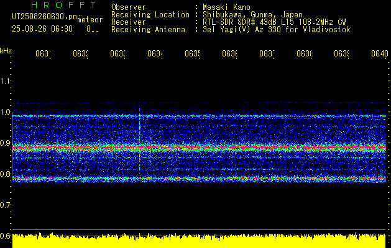The width and height of the screenshot is (391, 248).
Task: Click the Receiver label
Action: [129, 22]
